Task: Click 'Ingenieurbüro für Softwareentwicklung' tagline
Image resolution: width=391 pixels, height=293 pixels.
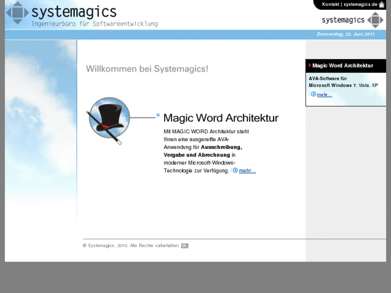Action: tap(95, 24)
